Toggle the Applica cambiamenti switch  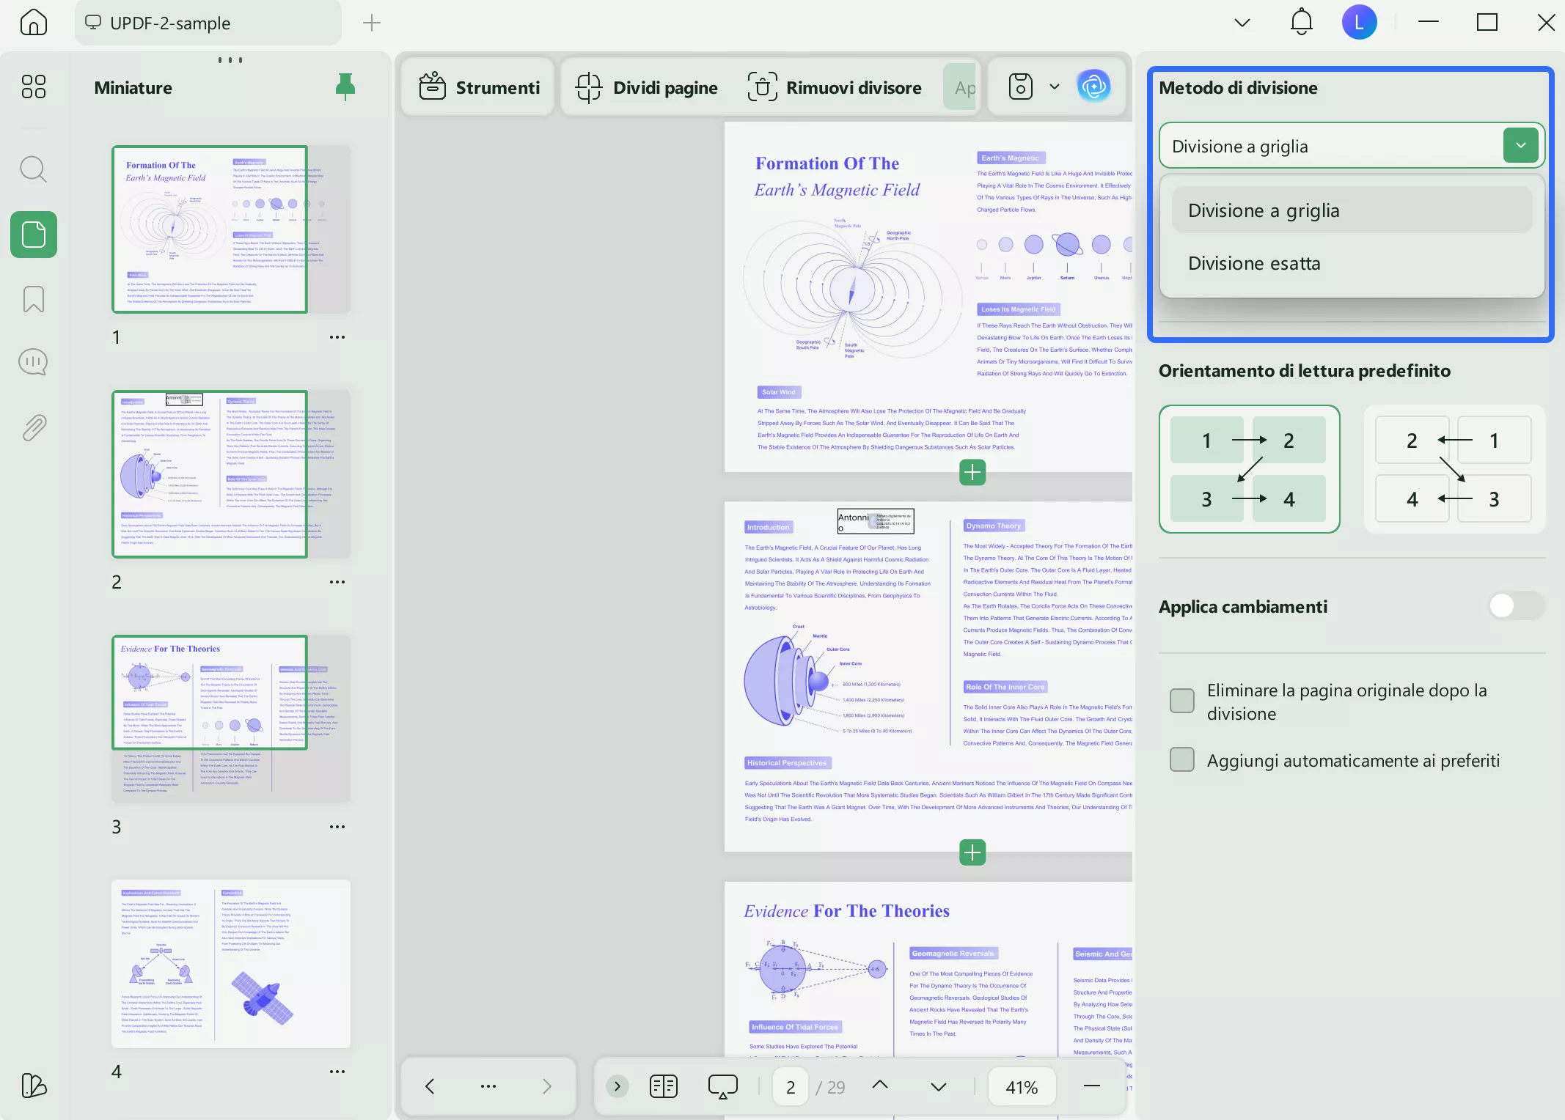(1517, 605)
